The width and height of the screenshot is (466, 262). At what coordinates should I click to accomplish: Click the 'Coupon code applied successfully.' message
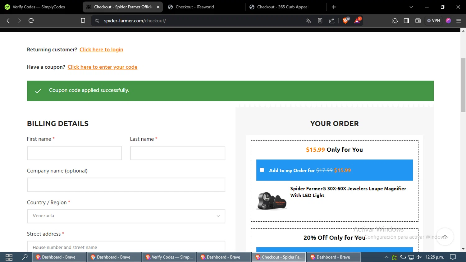coord(89,90)
